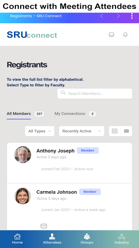The width and height of the screenshot is (139, 248).
Task: Open Home in bottom navigation
Action: click(x=17, y=239)
